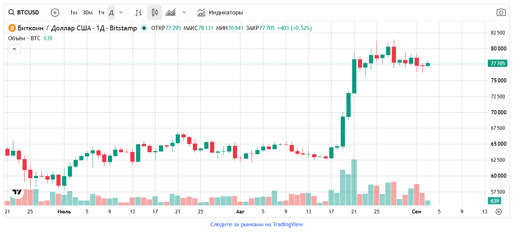Open the BTCUSD symbol search
Image resolution: width=513 pixels, height=232 pixels.
24,13
